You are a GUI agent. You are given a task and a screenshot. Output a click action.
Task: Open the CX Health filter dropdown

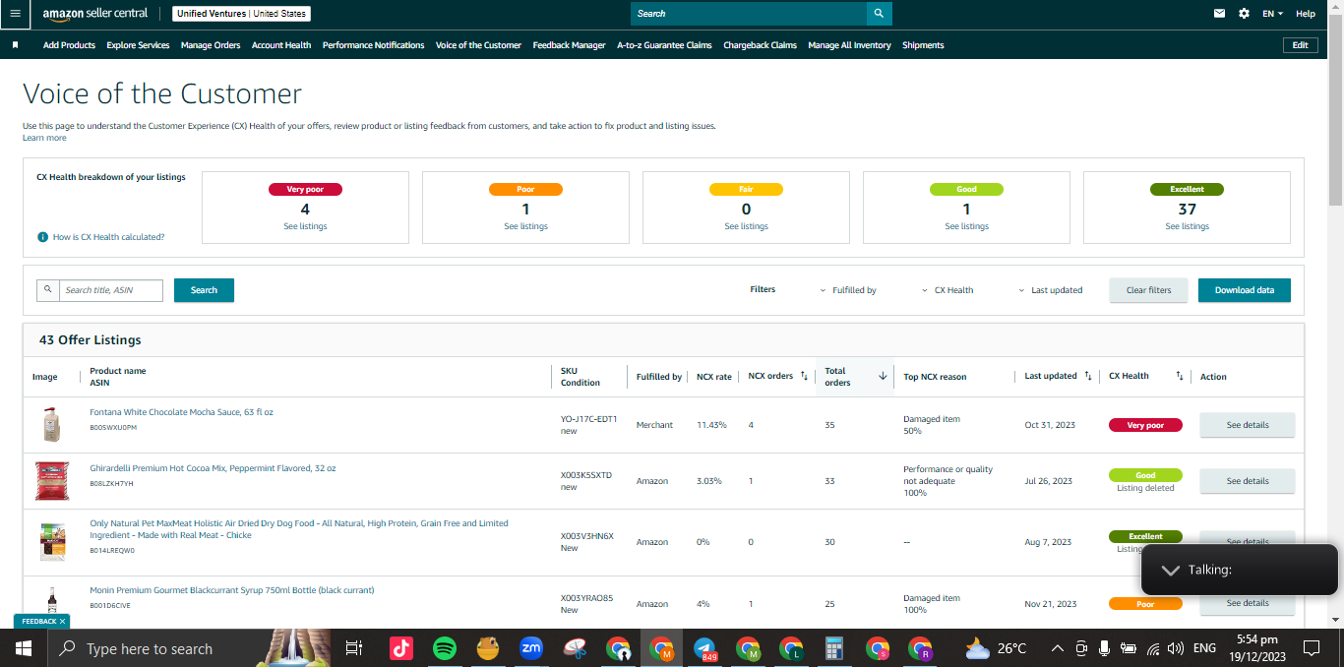tap(947, 290)
